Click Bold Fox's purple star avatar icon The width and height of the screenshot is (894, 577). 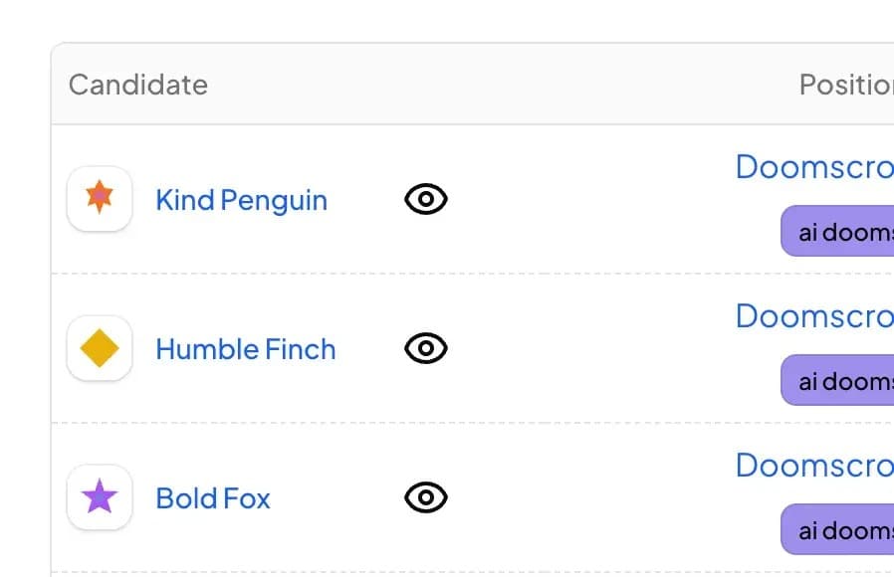point(100,497)
